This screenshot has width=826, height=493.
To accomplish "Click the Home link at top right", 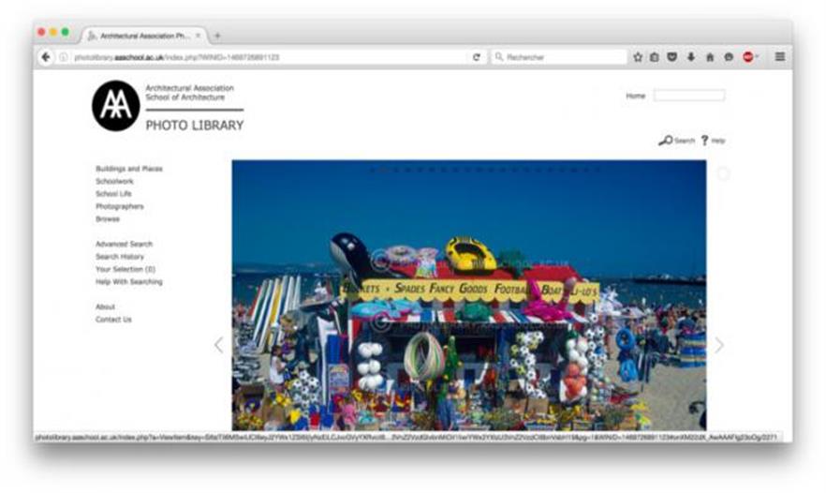I will 635,96.
